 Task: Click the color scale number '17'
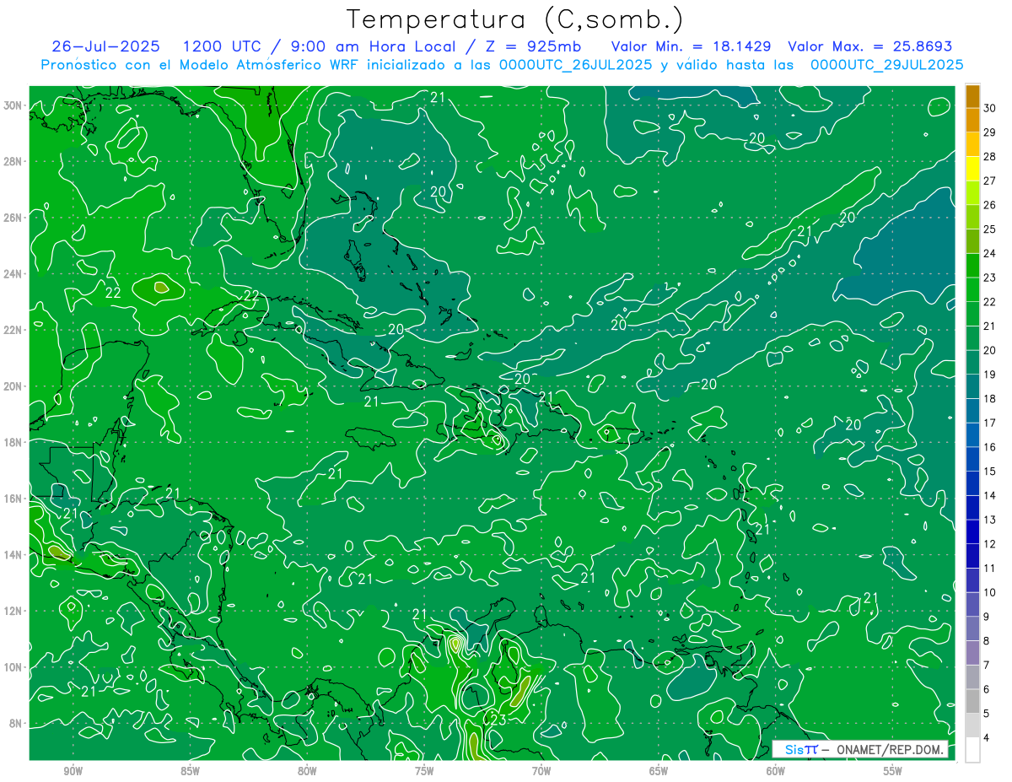989,423
